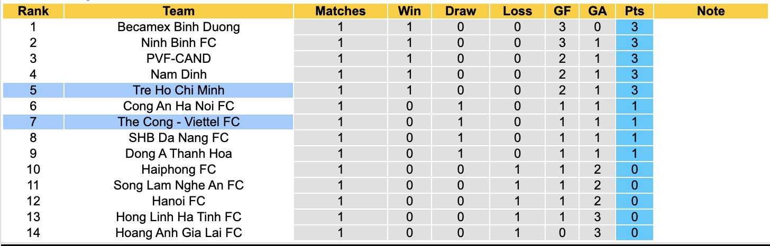The height and width of the screenshot is (246, 770).
Task: Click the GA column header
Action: 599,11
